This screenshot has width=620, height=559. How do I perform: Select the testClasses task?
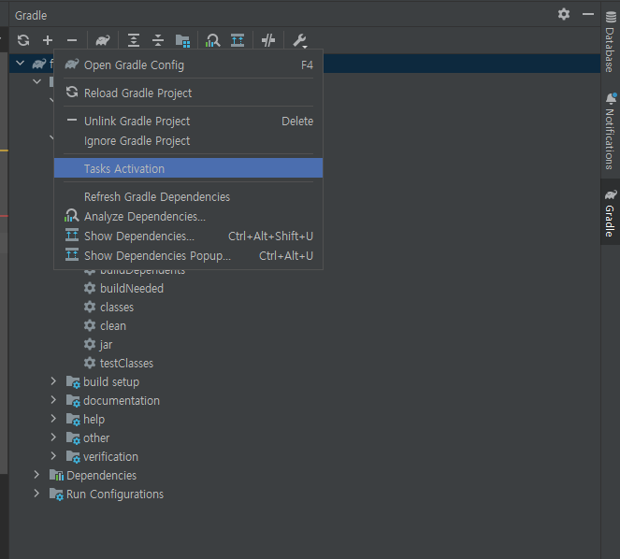pos(126,363)
